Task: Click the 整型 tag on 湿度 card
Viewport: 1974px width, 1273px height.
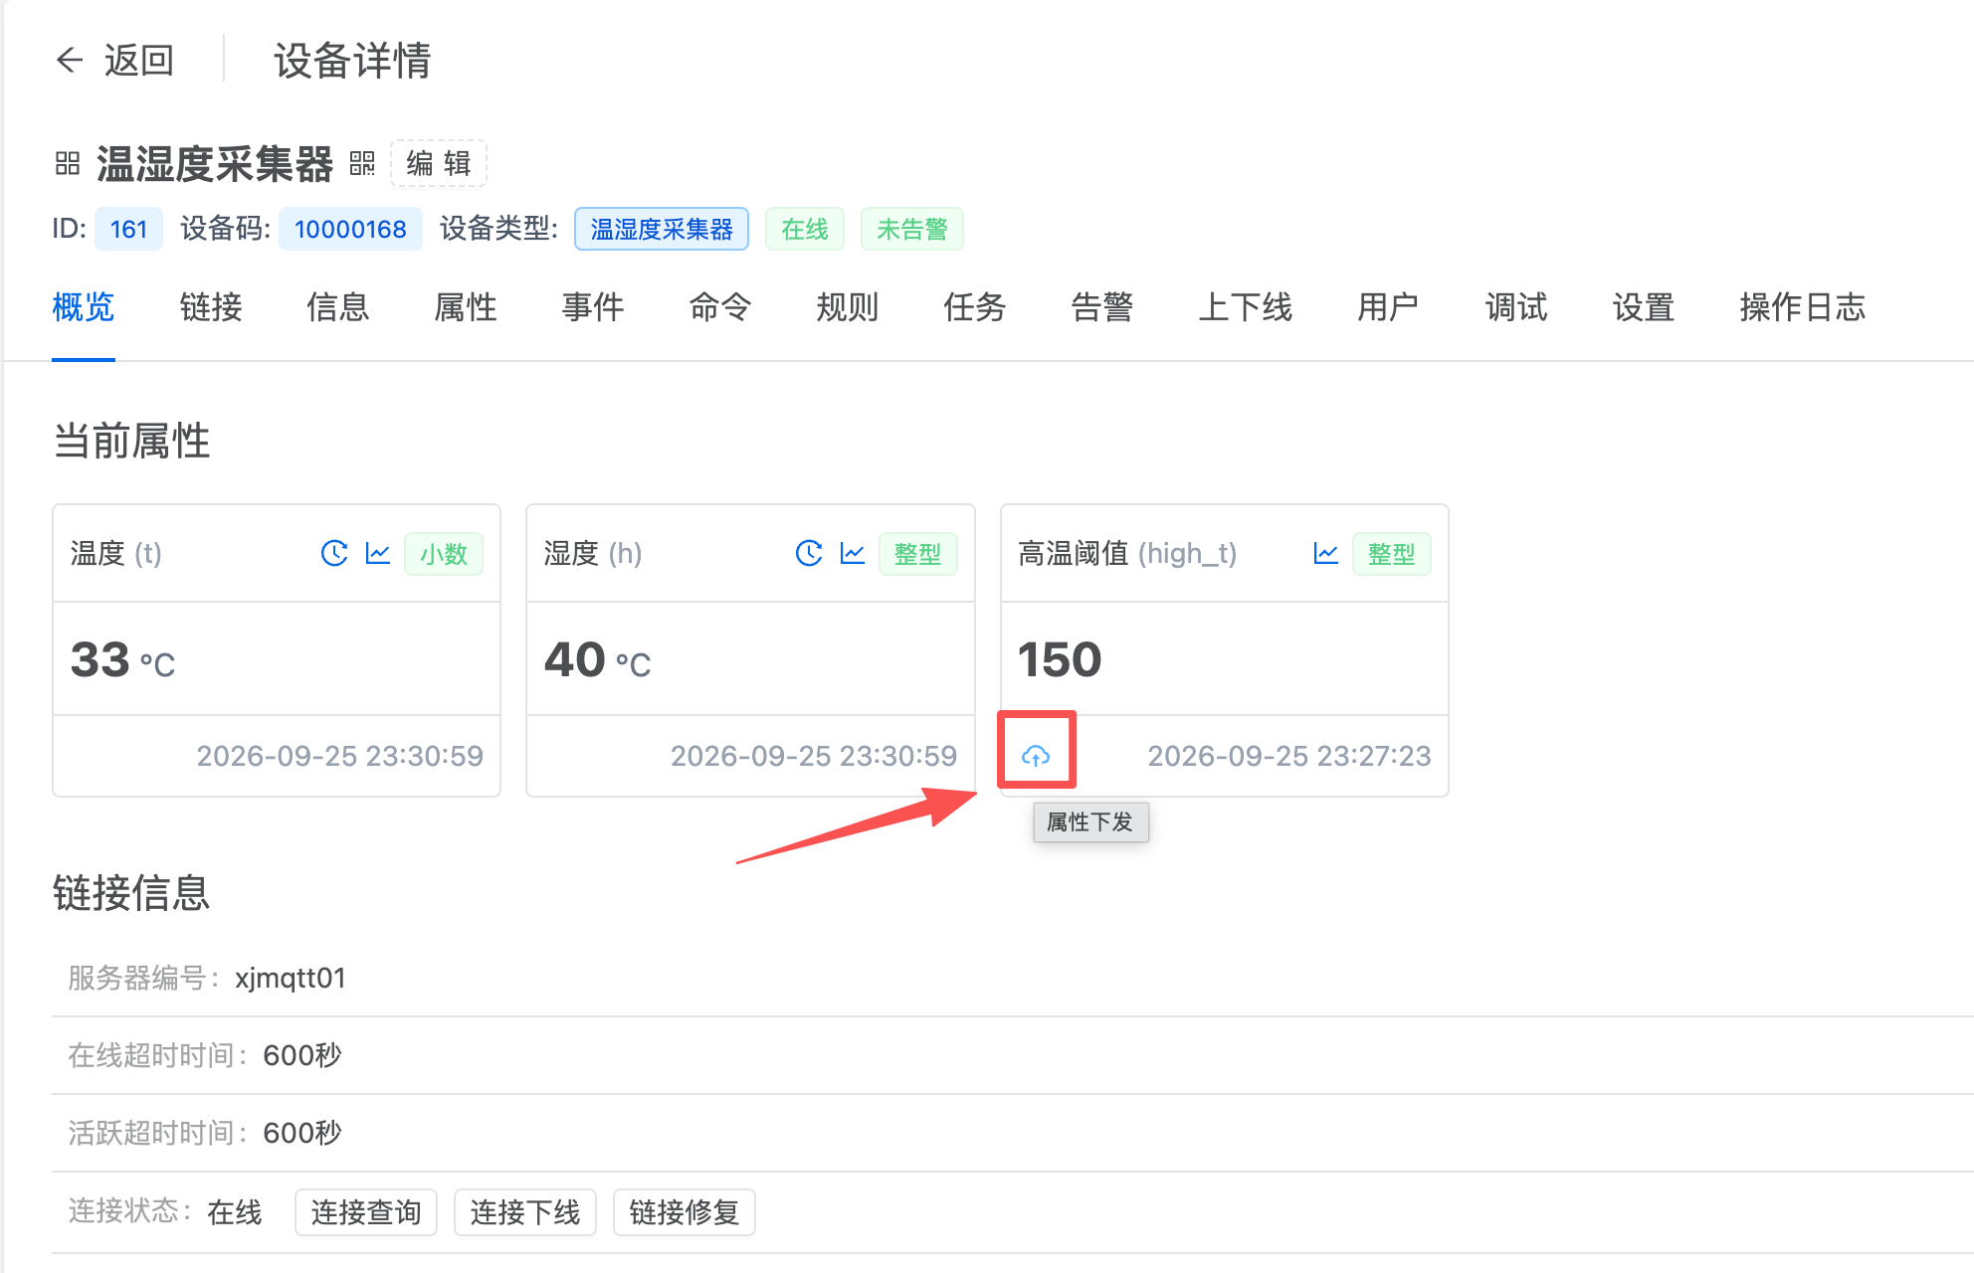Action: pos(917,554)
